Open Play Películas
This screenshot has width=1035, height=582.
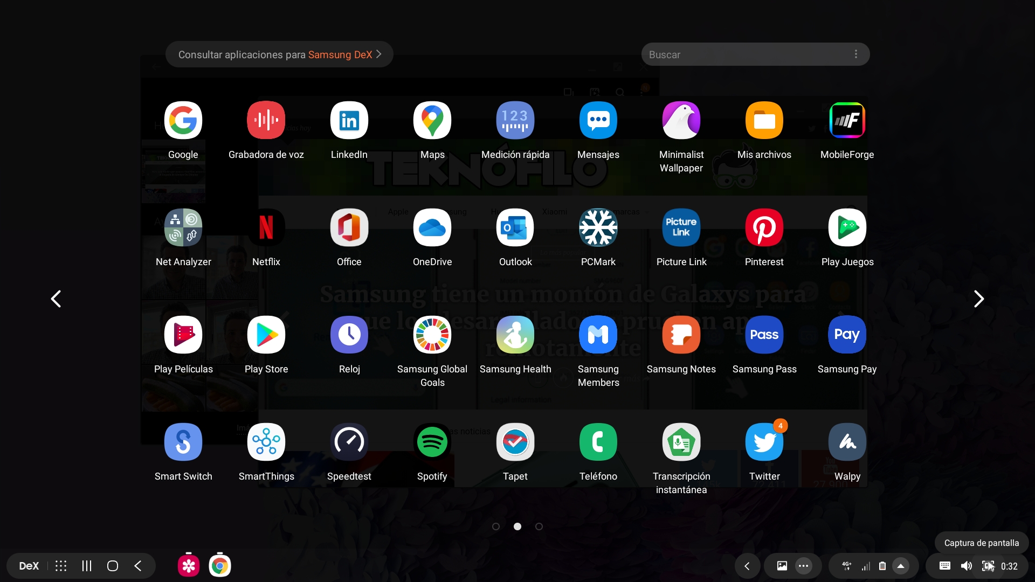183,335
